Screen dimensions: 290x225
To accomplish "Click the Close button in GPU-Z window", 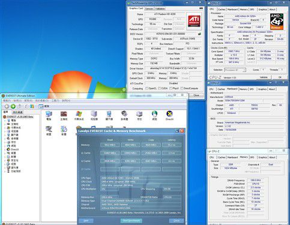I will (196, 95).
